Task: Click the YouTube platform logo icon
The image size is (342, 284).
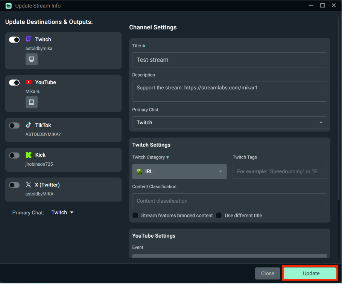Action: click(x=29, y=82)
